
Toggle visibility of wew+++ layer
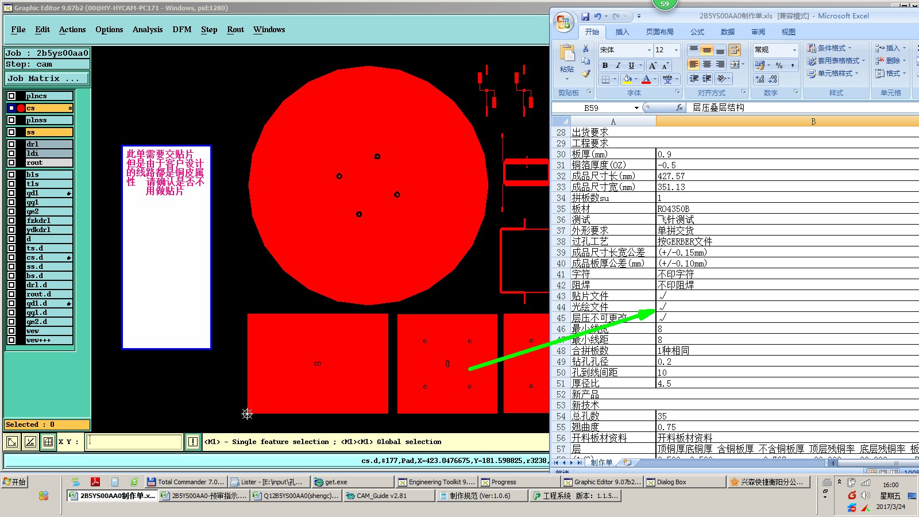pyautogui.click(x=11, y=340)
